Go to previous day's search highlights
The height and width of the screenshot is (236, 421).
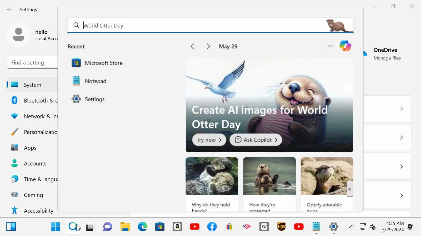(192, 46)
